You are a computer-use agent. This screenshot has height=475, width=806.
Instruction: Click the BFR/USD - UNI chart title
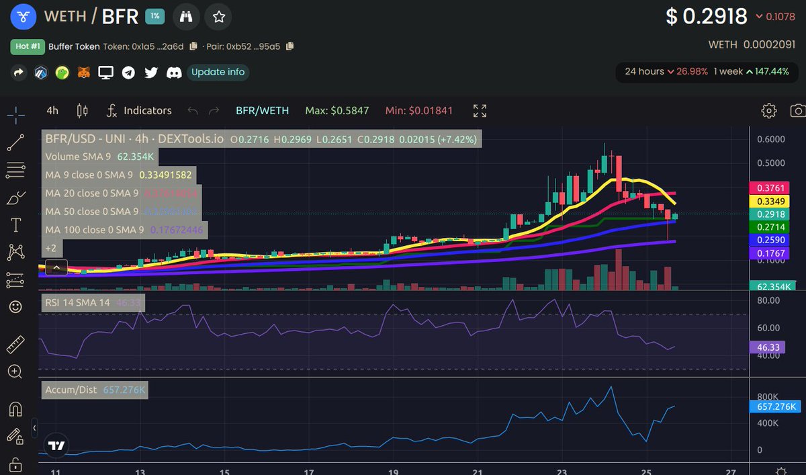pos(134,139)
